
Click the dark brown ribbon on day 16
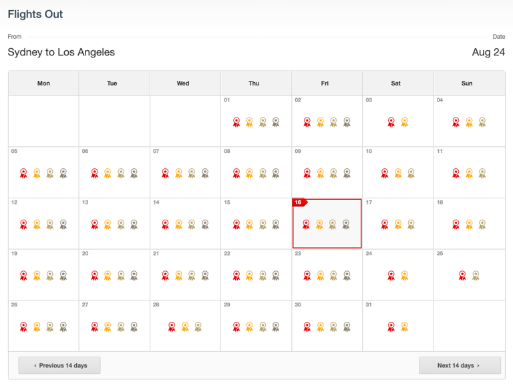tap(346, 224)
